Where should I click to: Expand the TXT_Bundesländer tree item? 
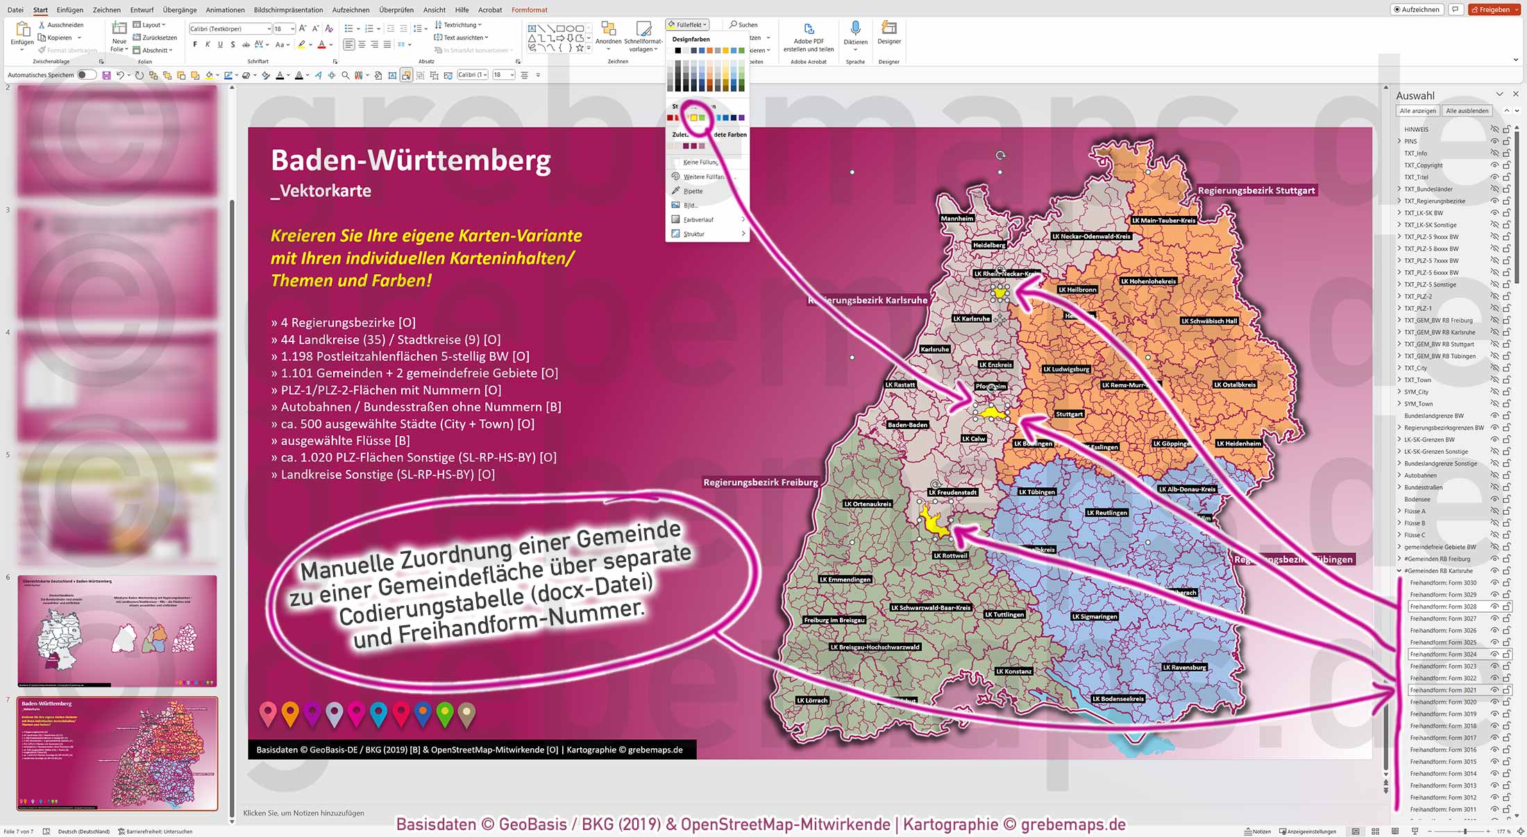tap(1399, 189)
